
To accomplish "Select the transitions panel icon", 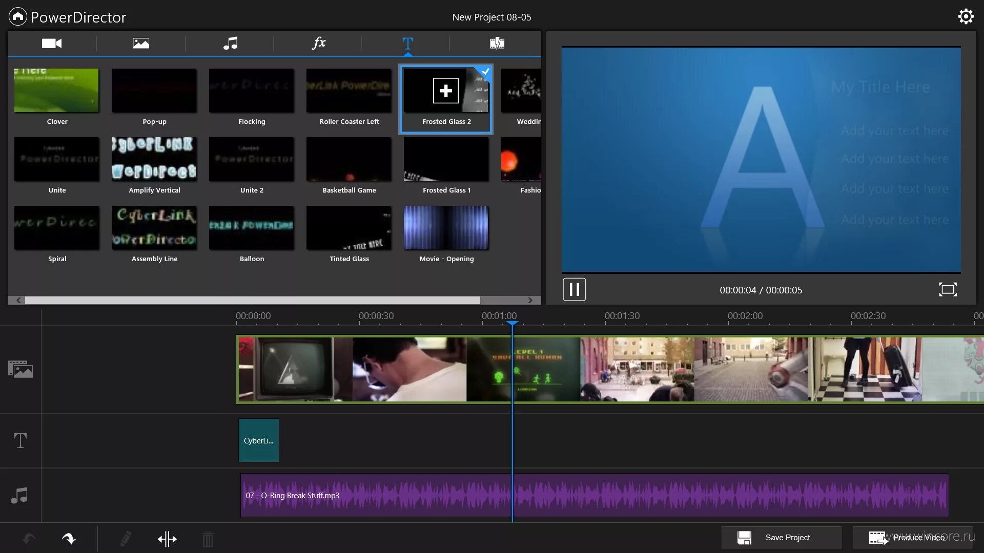I will pyautogui.click(x=497, y=42).
